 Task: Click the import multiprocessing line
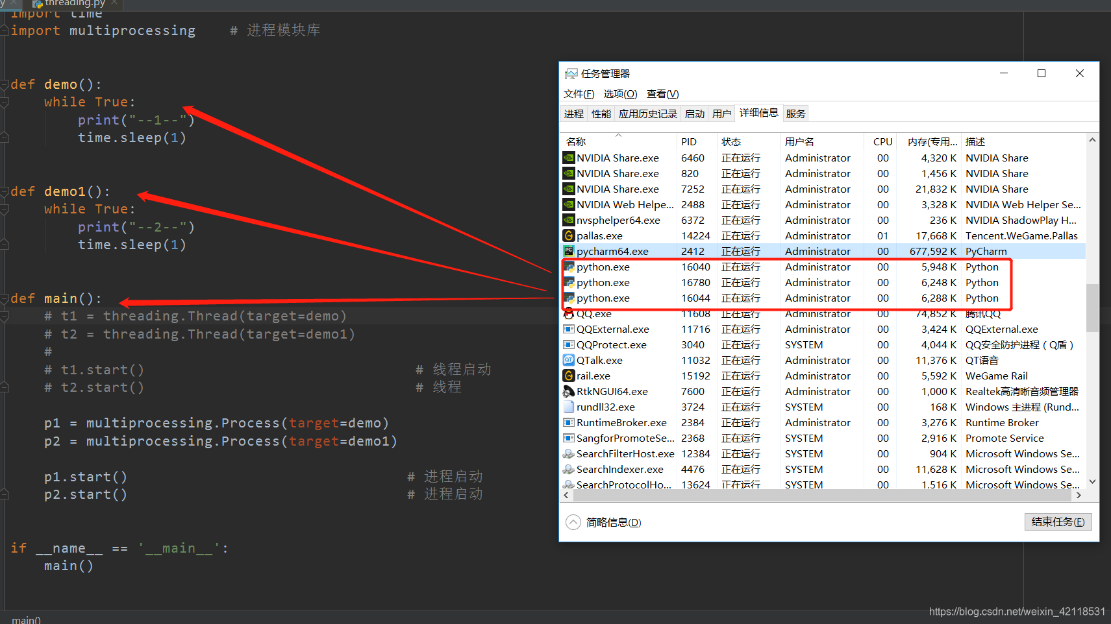[103, 30]
